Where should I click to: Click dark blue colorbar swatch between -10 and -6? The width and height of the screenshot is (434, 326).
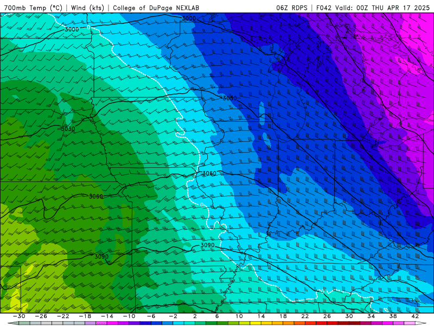[145, 323]
